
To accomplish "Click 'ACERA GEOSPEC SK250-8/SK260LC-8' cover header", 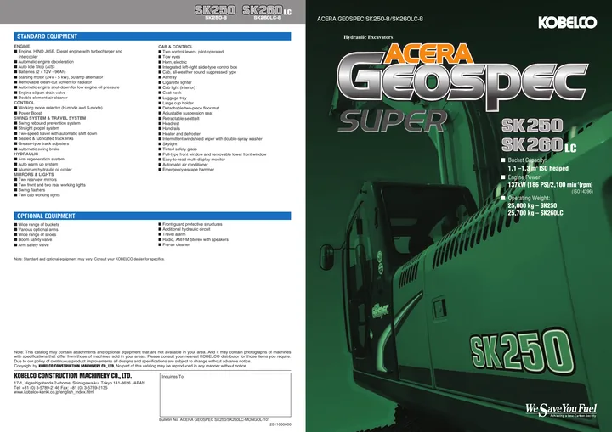I will [x=370, y=19].
